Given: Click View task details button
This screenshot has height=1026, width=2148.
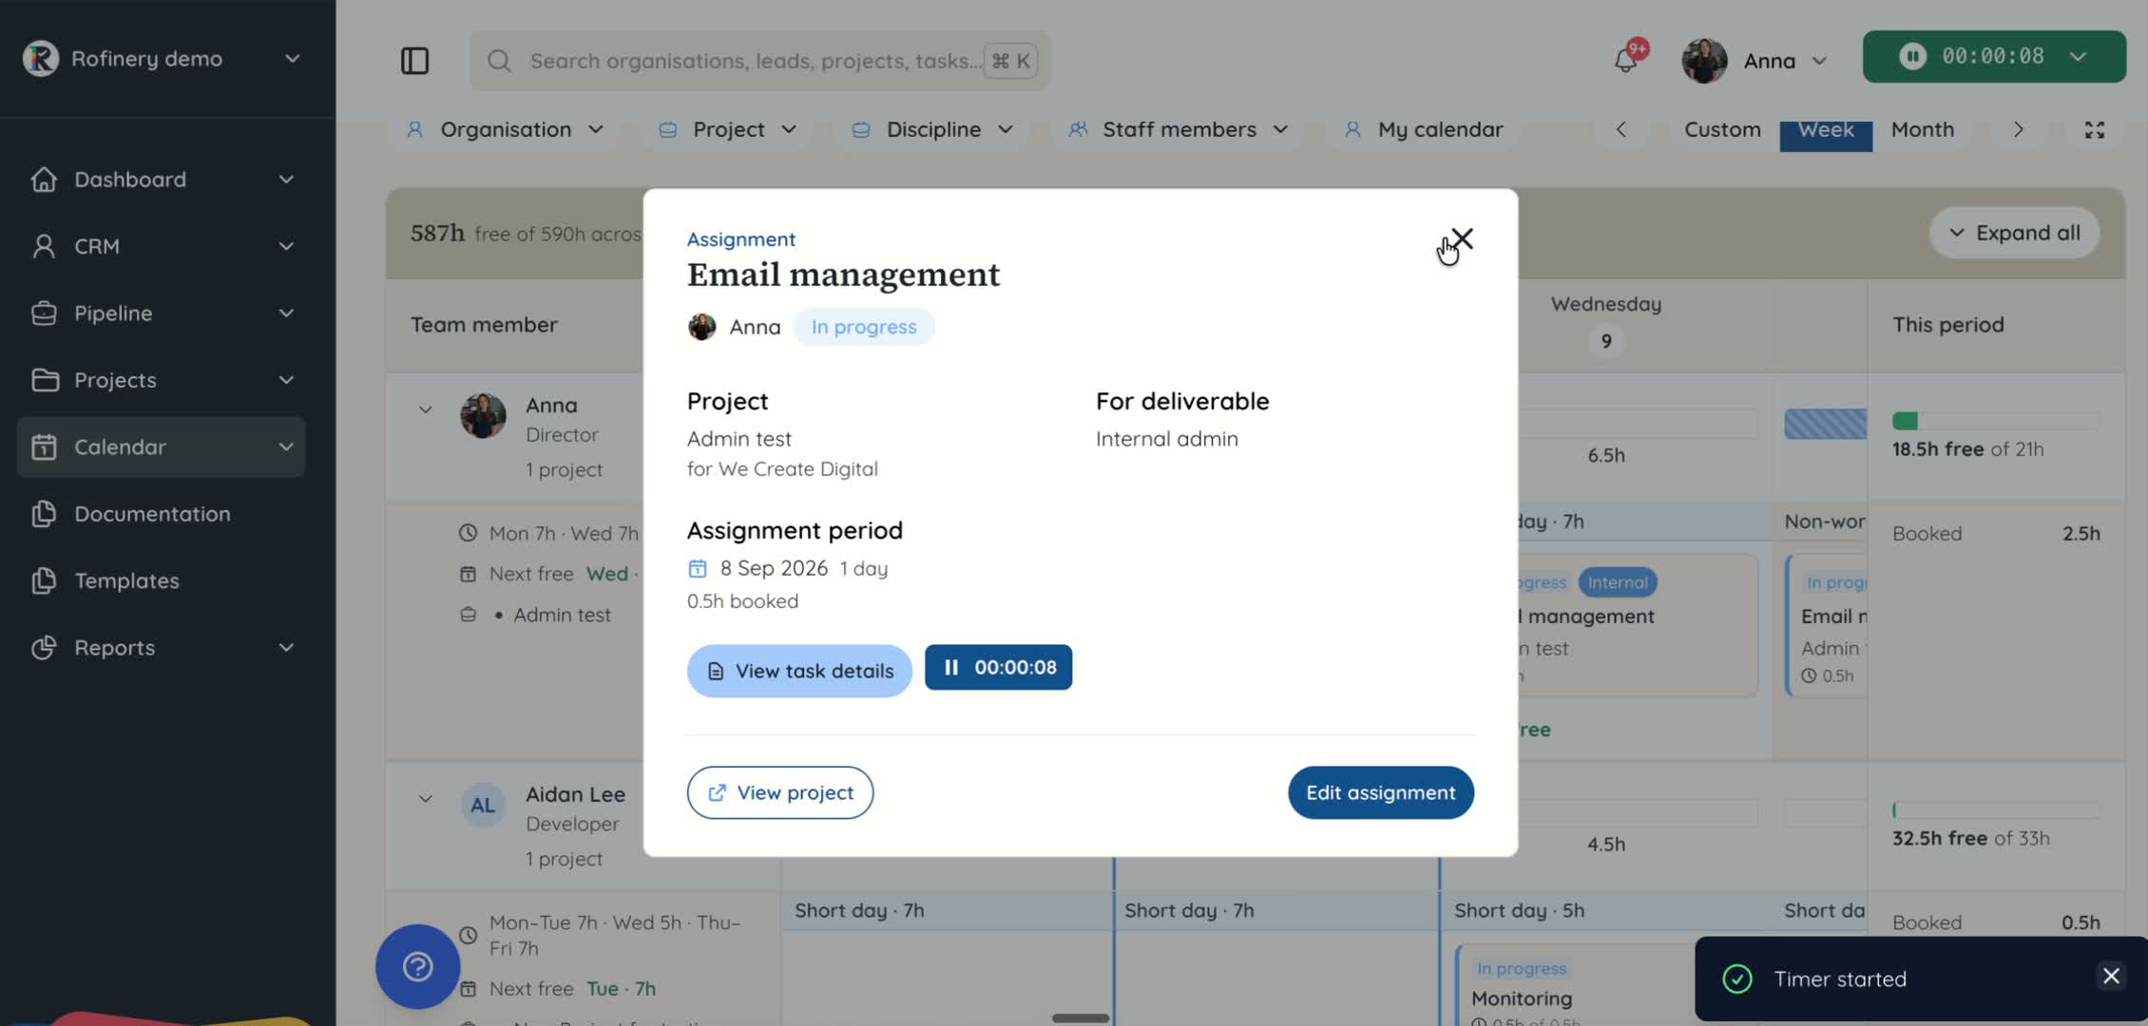Looking at the screenshot, I should (799, 671).
